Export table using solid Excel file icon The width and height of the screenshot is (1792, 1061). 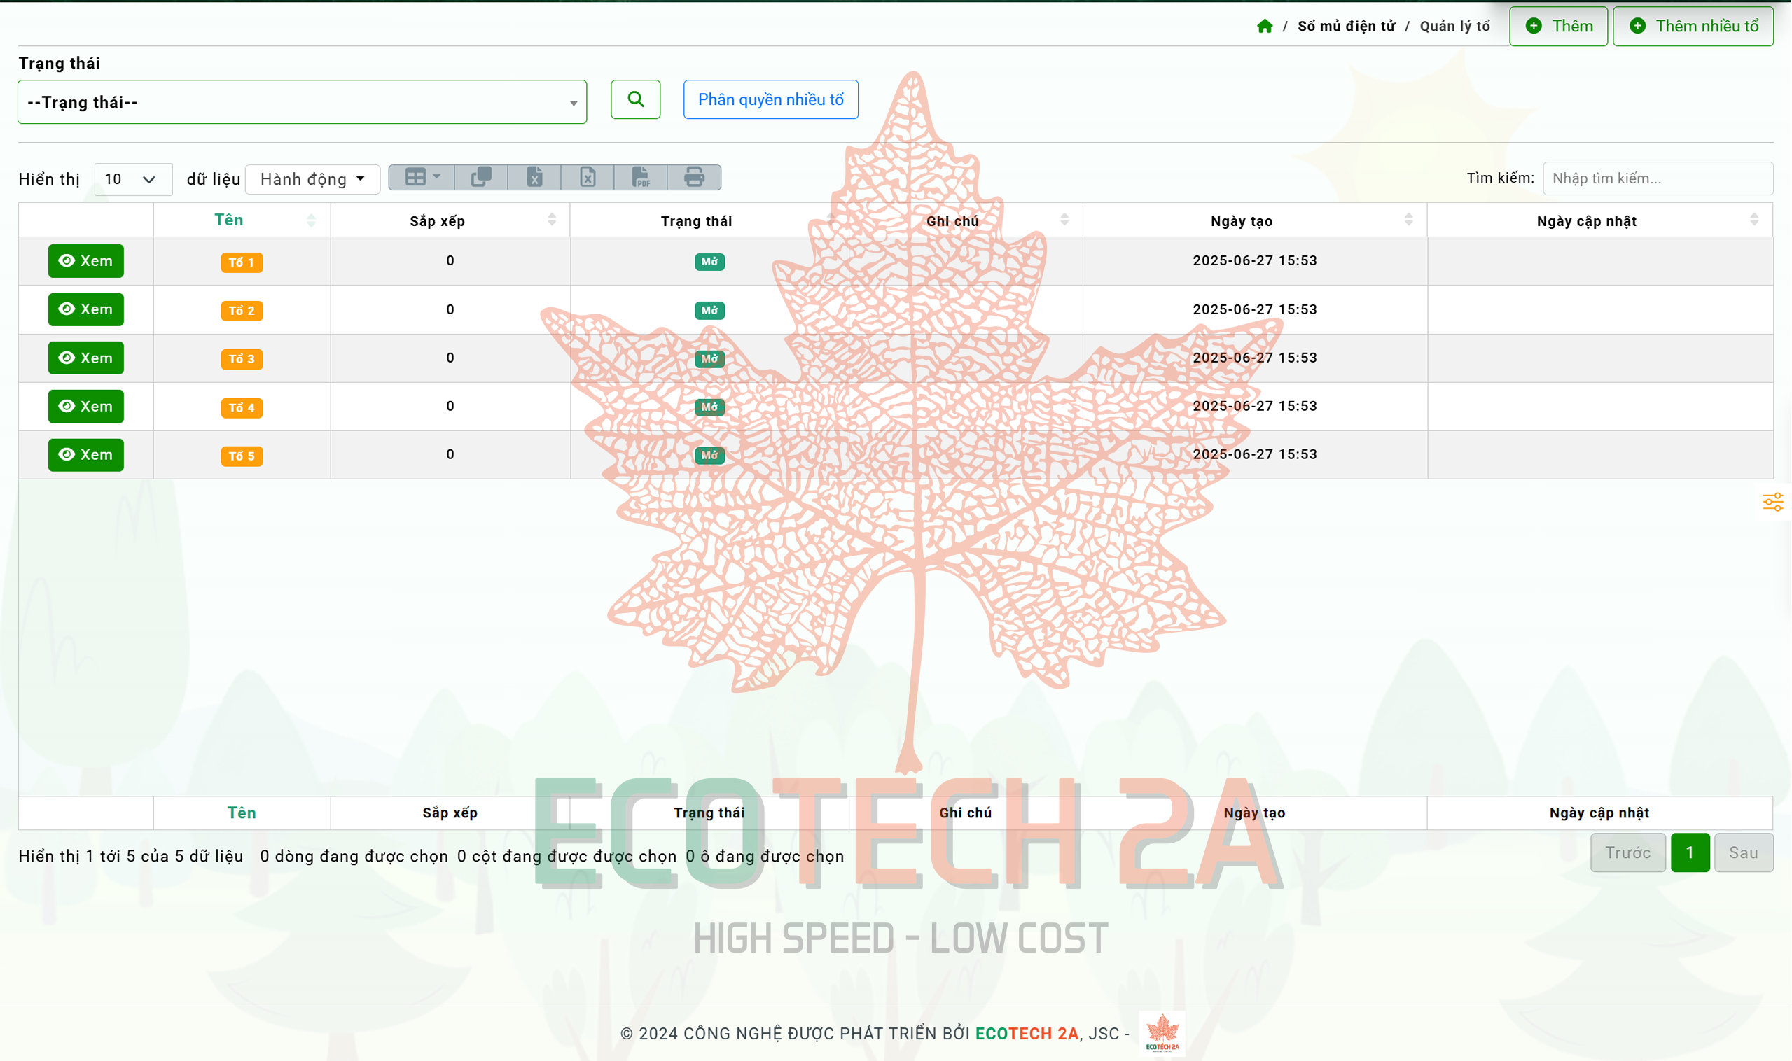click(534, 177)
